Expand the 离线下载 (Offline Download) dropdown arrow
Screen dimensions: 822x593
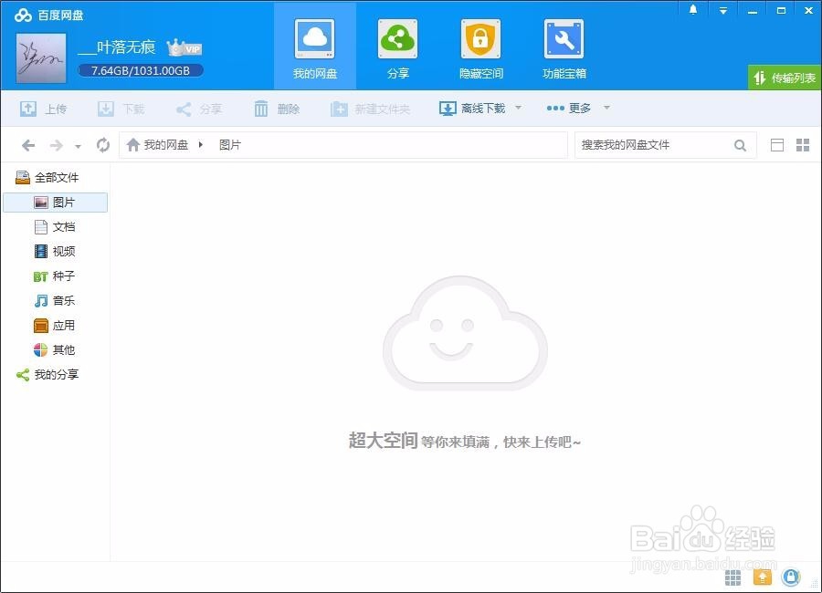(x=517, y=108)
